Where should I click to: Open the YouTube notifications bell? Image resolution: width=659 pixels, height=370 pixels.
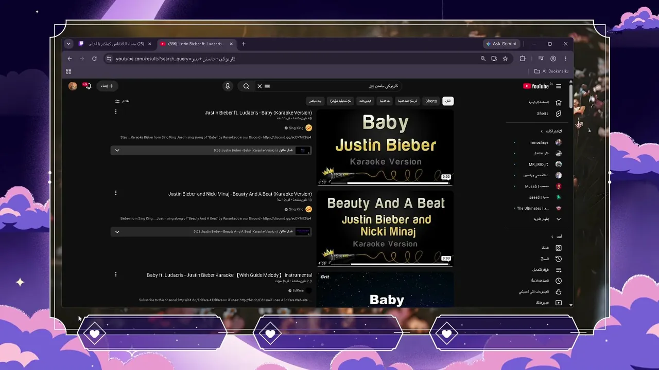click(87, 86)
